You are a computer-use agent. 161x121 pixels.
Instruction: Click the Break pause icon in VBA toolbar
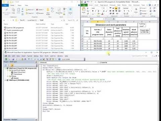coord(38,59)
